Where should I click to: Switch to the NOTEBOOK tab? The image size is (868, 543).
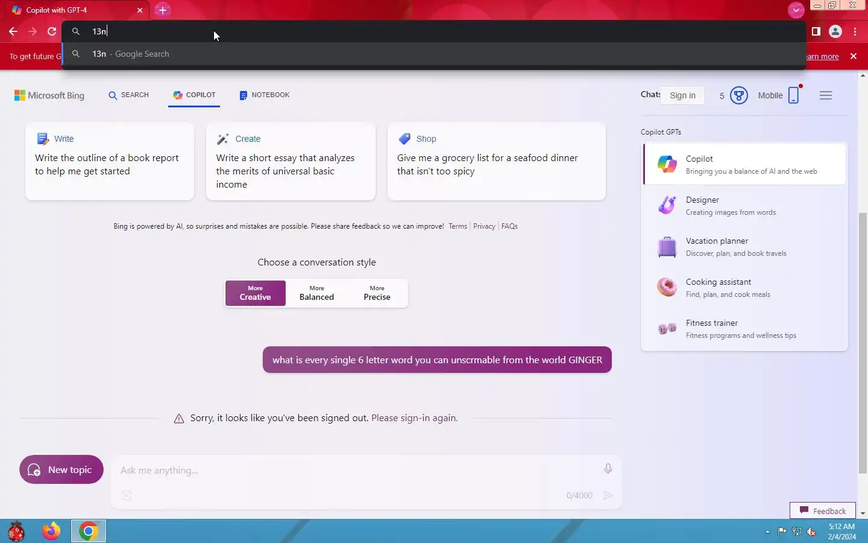pyautogui.click(x=265, y=95)
